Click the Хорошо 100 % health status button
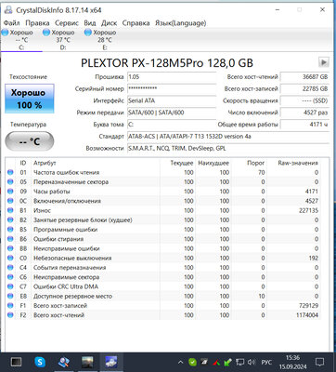336x372 pixels. tap(30, 99)
